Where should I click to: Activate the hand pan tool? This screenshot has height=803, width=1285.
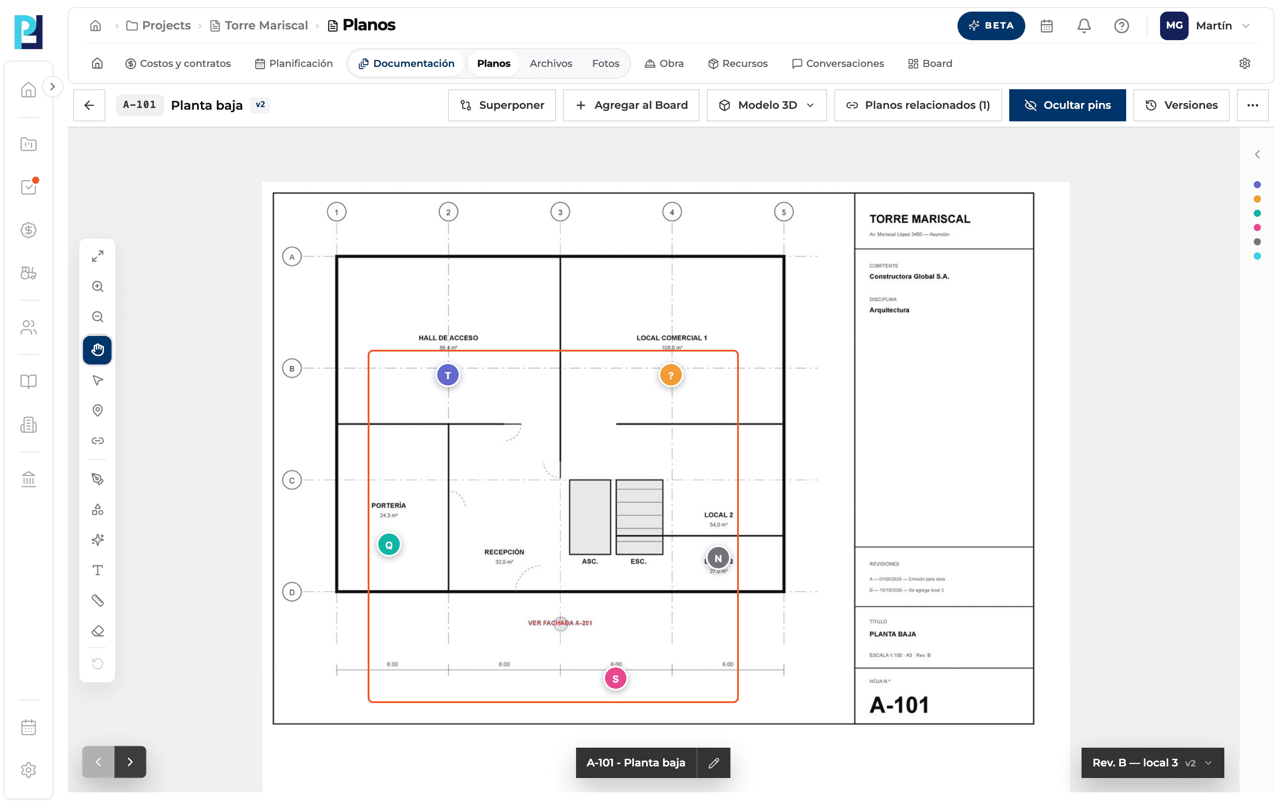[98, 349]
